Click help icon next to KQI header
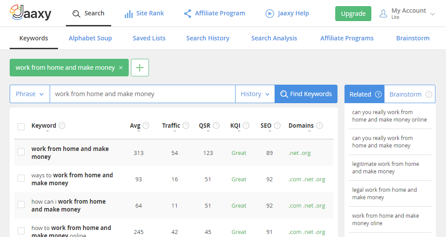Image resolution: width=446 pixels, height=237 pixels. point(246,126)
